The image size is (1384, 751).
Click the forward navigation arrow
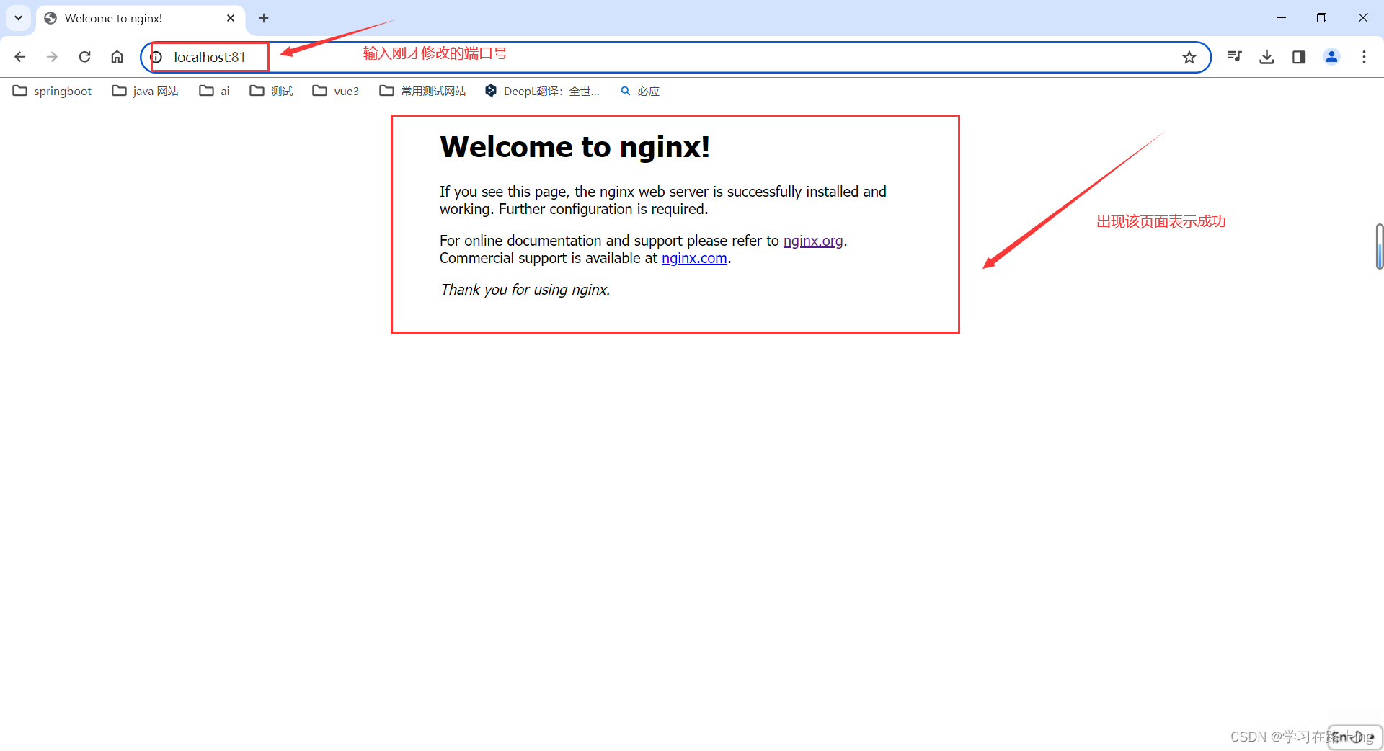click(51, 56)
